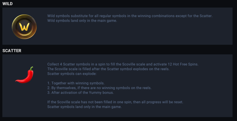Select list item 'Together with winning symbols'
This screenshot has height=121, width=237.
(76, 83)
